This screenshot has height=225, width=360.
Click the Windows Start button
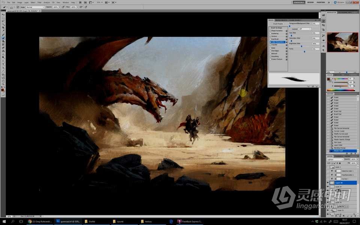click(x=4, y=221)
